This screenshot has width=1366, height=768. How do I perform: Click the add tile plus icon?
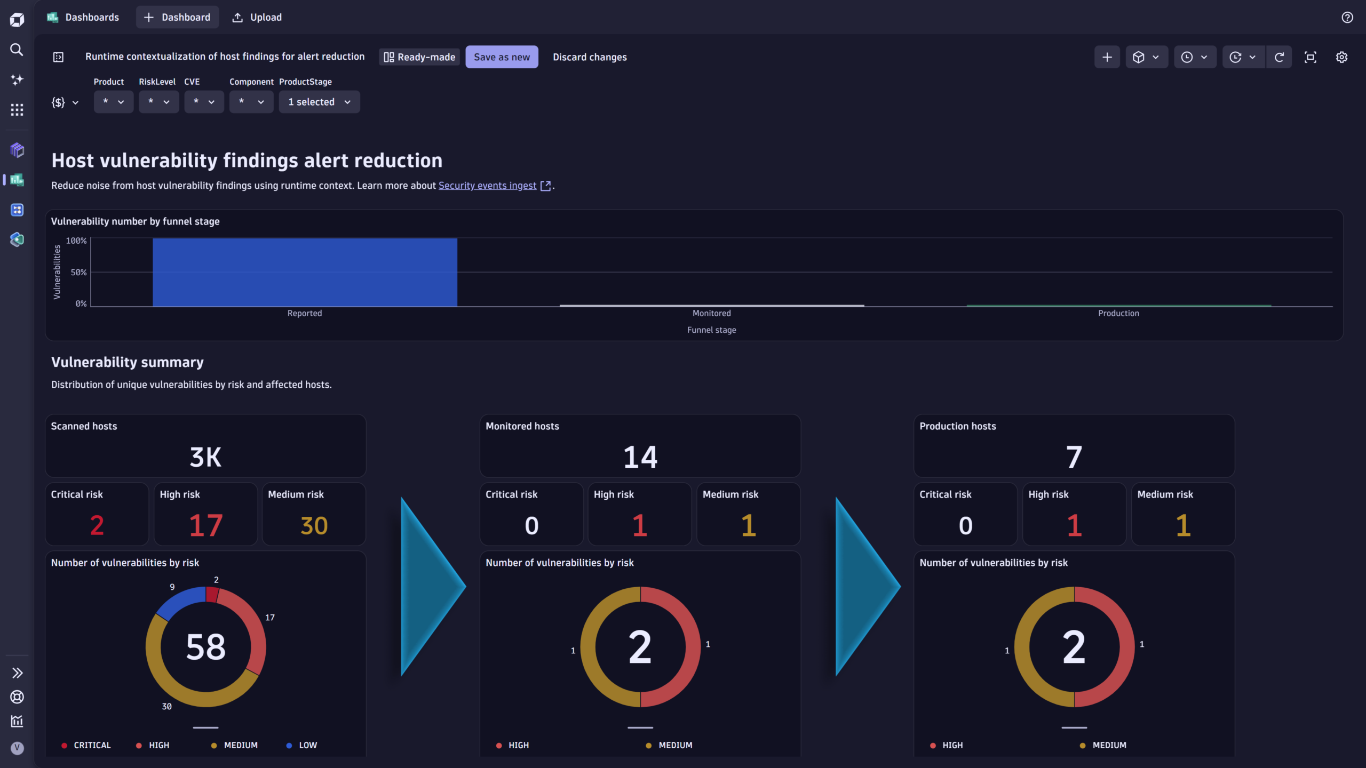click(x=1107, y=57)
